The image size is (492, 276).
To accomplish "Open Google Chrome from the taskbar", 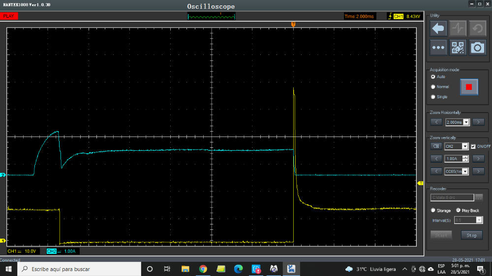I will [203, 269].
